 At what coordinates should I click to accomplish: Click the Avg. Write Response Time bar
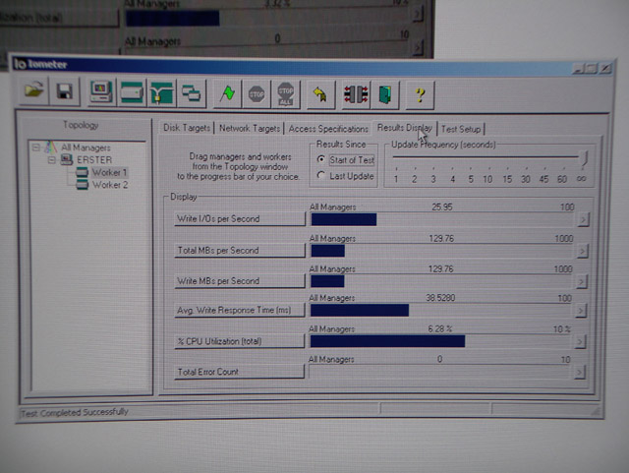(x=441, y=311)
